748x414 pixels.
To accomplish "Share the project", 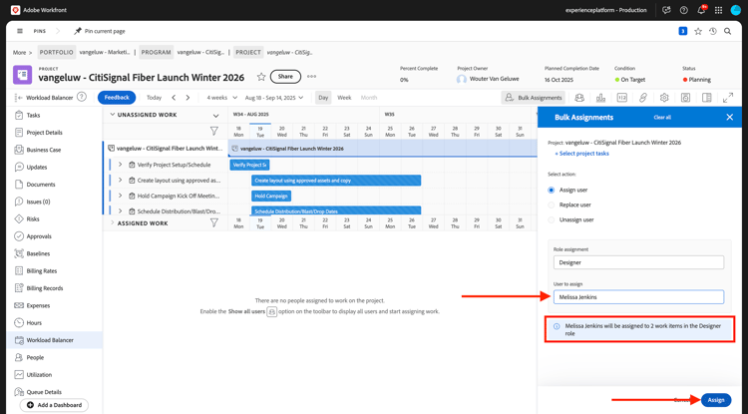I will click(285, 76).
